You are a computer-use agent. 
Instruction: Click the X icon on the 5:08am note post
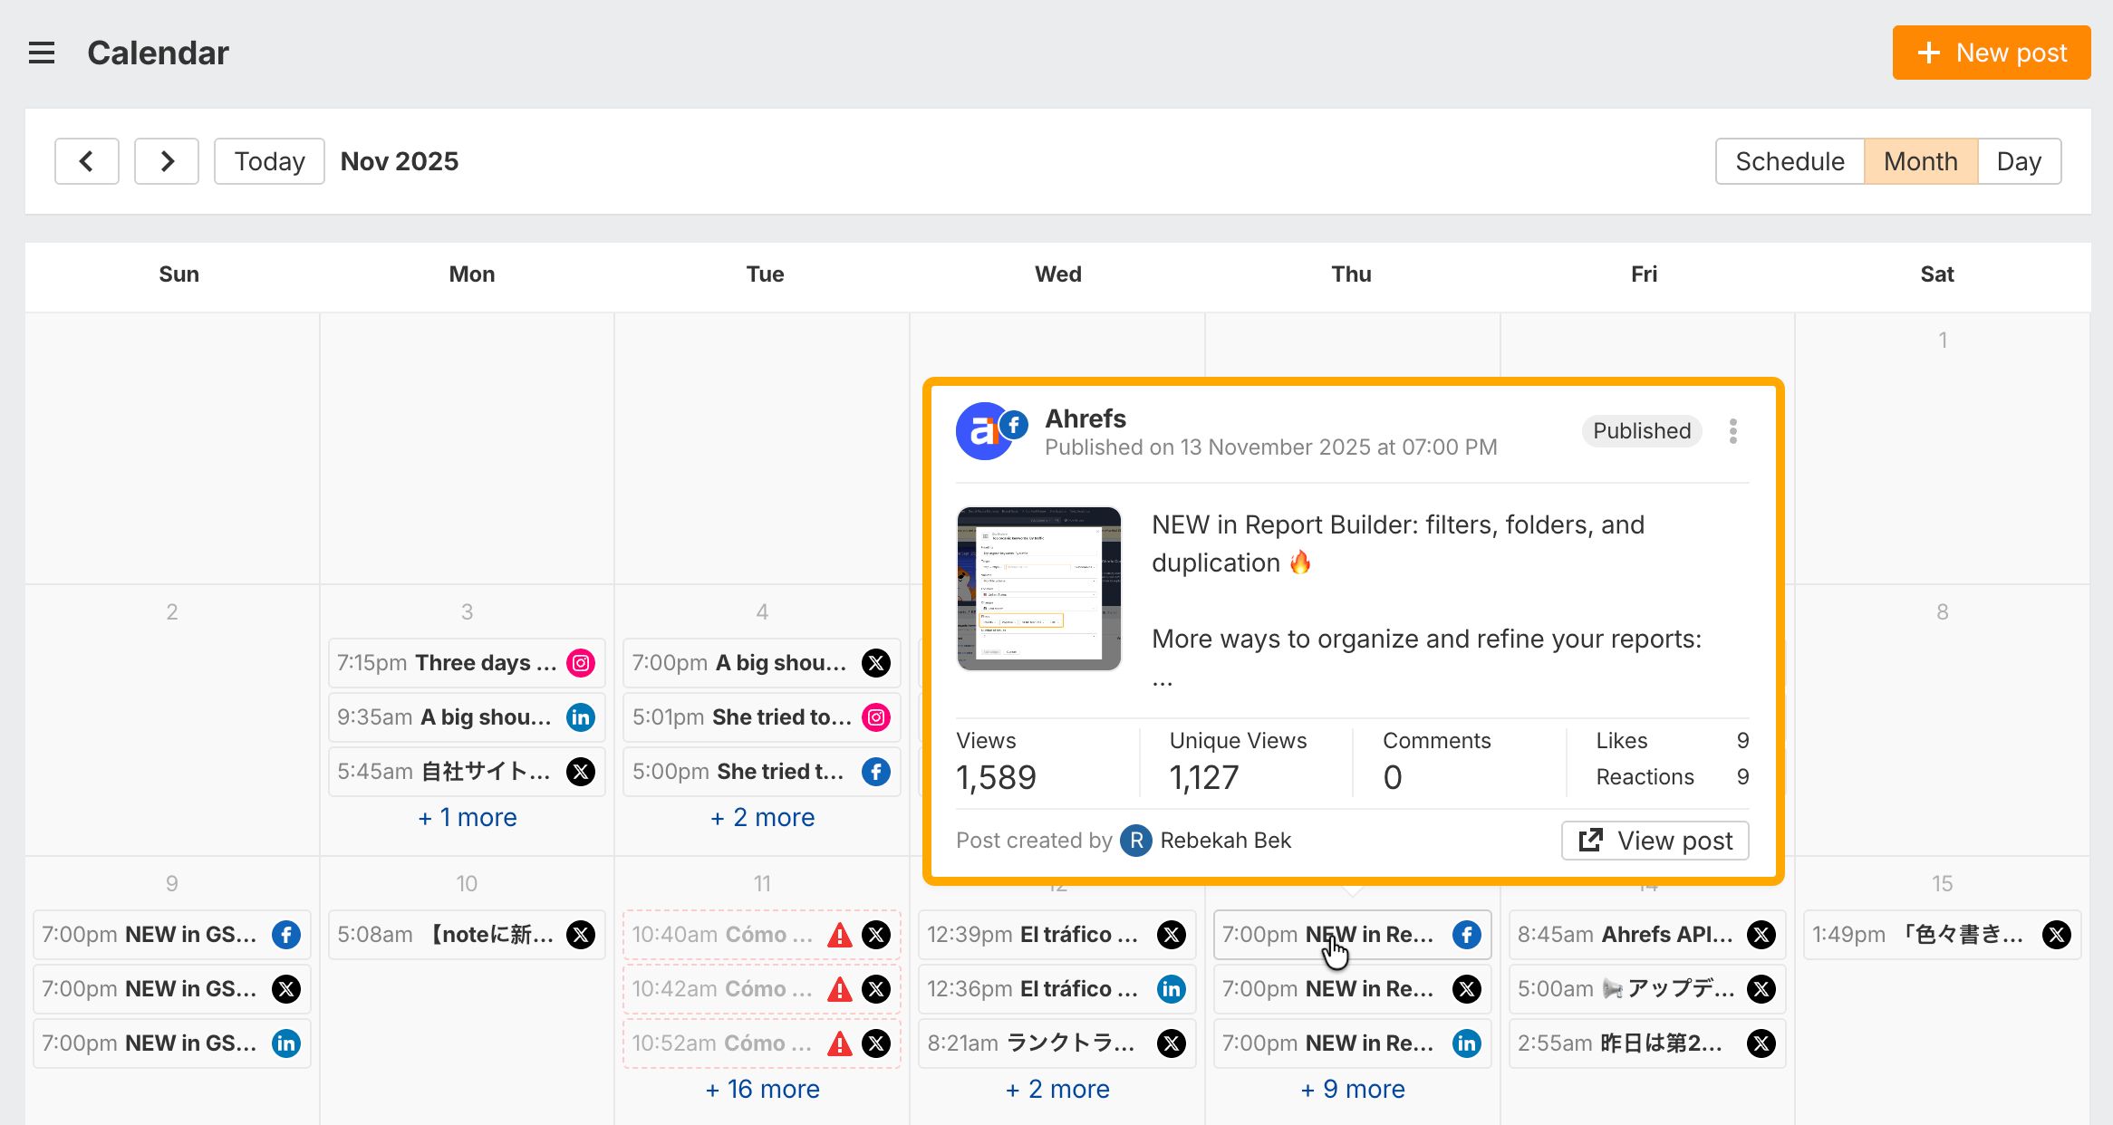pos(581,934)
